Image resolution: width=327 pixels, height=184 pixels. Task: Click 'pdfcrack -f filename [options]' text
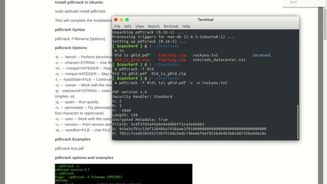[x=80, y=39]
